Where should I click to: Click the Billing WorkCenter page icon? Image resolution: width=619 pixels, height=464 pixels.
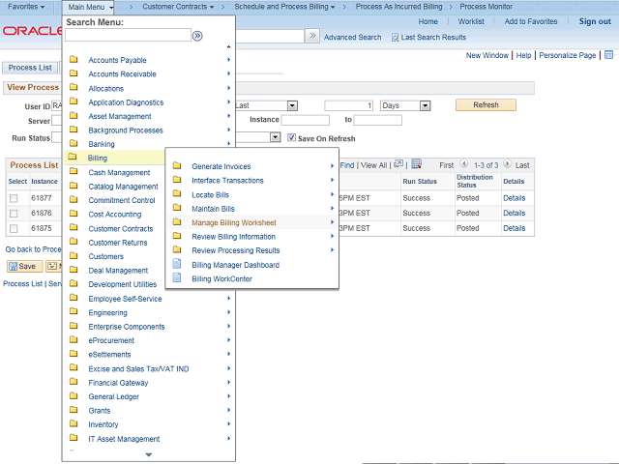click(177, 278)
